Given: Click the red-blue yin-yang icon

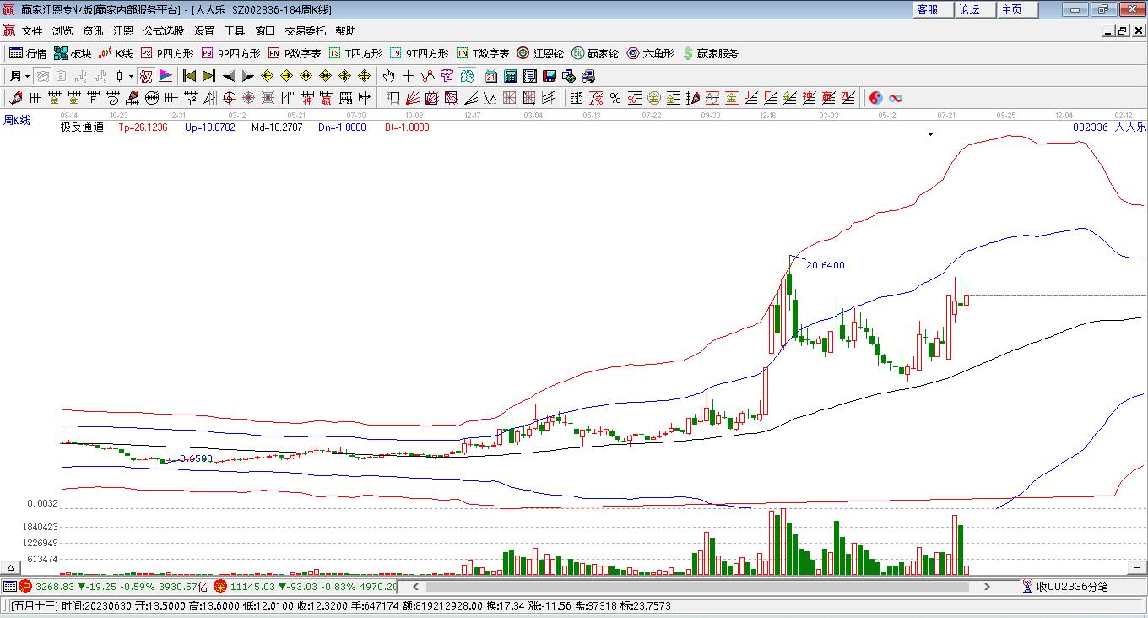Looking at the screenshot, I should [x=875, y=98].
